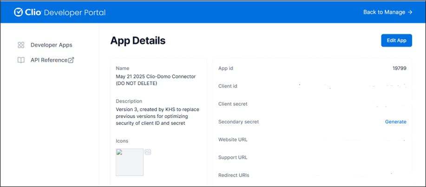The image size is (426, 187).
Task: Click the large app icon thumbnail
Action: point(130,162)
